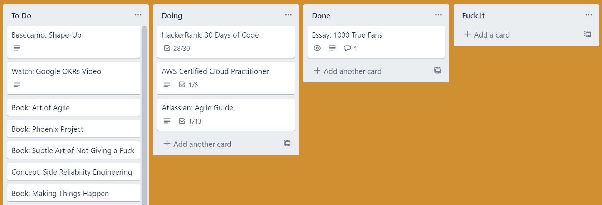Click Add a card in Fuck It list

pyautogui.click(x=487, y=35)
